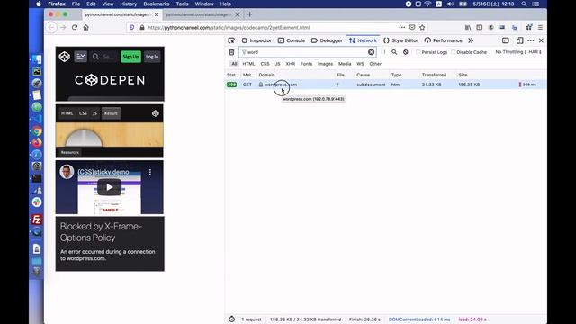
Task: Open the Library icon in Firefox toolbar
Action: pos(468,27)
